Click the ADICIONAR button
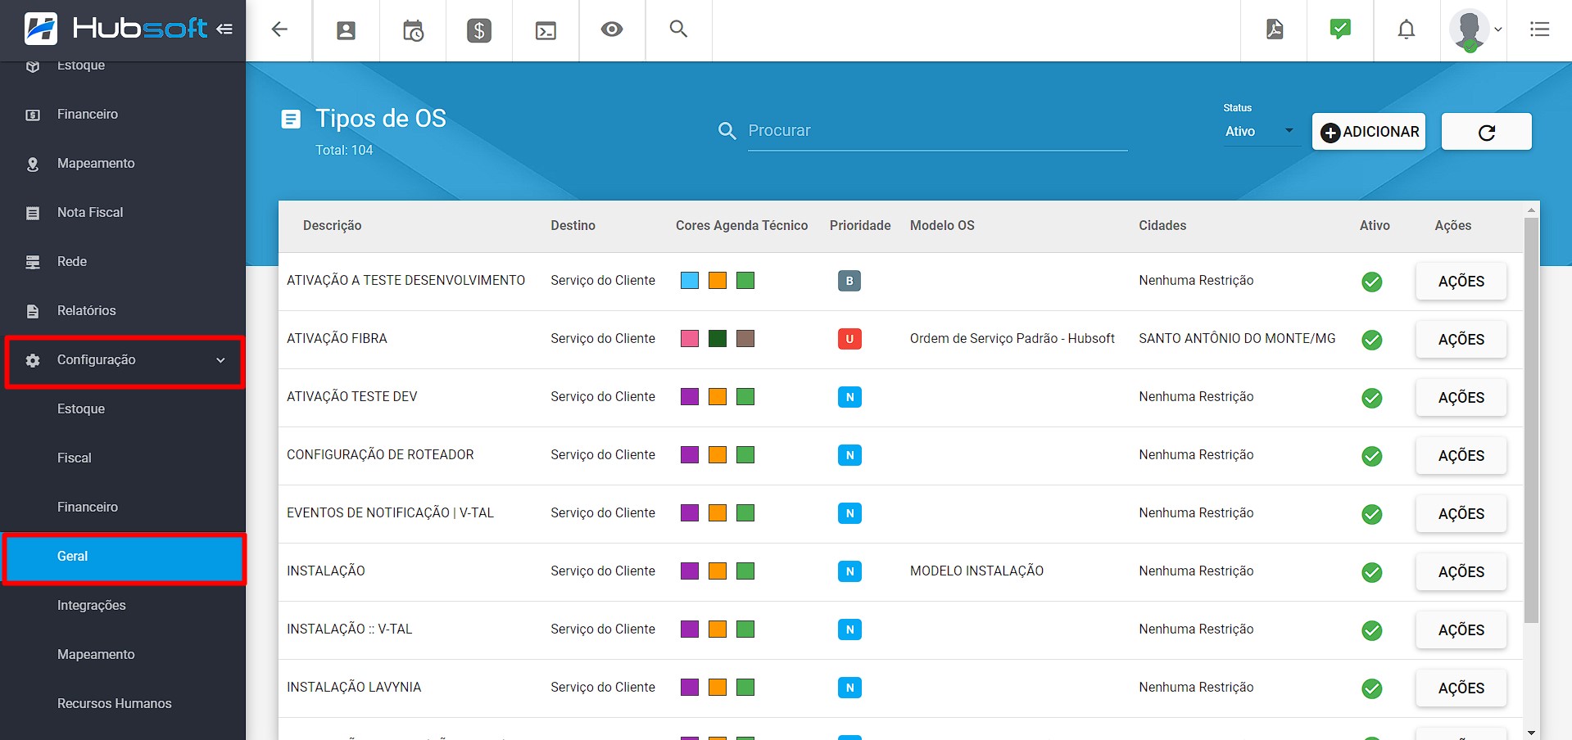Viewport: 1572px width, 740px height. [x=1369, y=132]
